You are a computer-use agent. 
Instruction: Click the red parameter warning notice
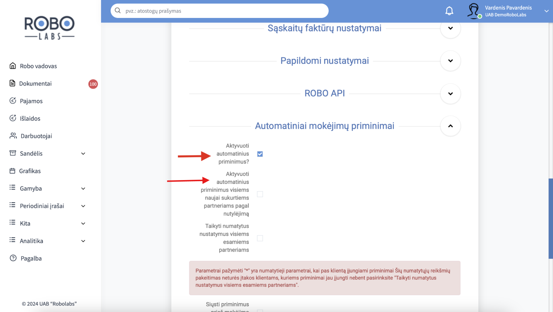325,278
